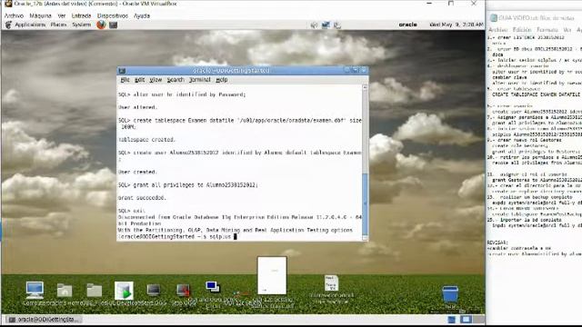582x327 pixels.
Task: Click the 'grant all privileges' line in terminal
Action: [x=188, y=184]
